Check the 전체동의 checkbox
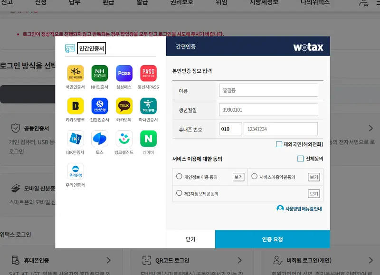Screen dimensions: 380x275 pos(300,159)
